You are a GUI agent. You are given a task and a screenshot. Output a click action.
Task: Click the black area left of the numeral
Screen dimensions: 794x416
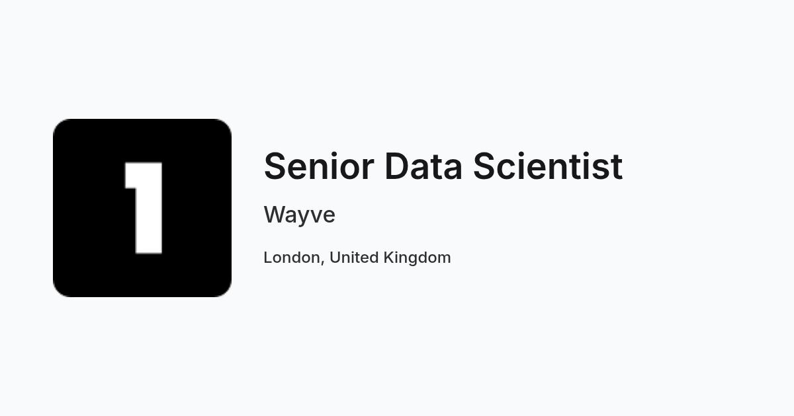(x=89, y=208)
